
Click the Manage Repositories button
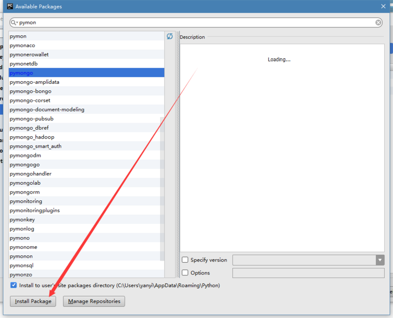[x=94, y=301]
